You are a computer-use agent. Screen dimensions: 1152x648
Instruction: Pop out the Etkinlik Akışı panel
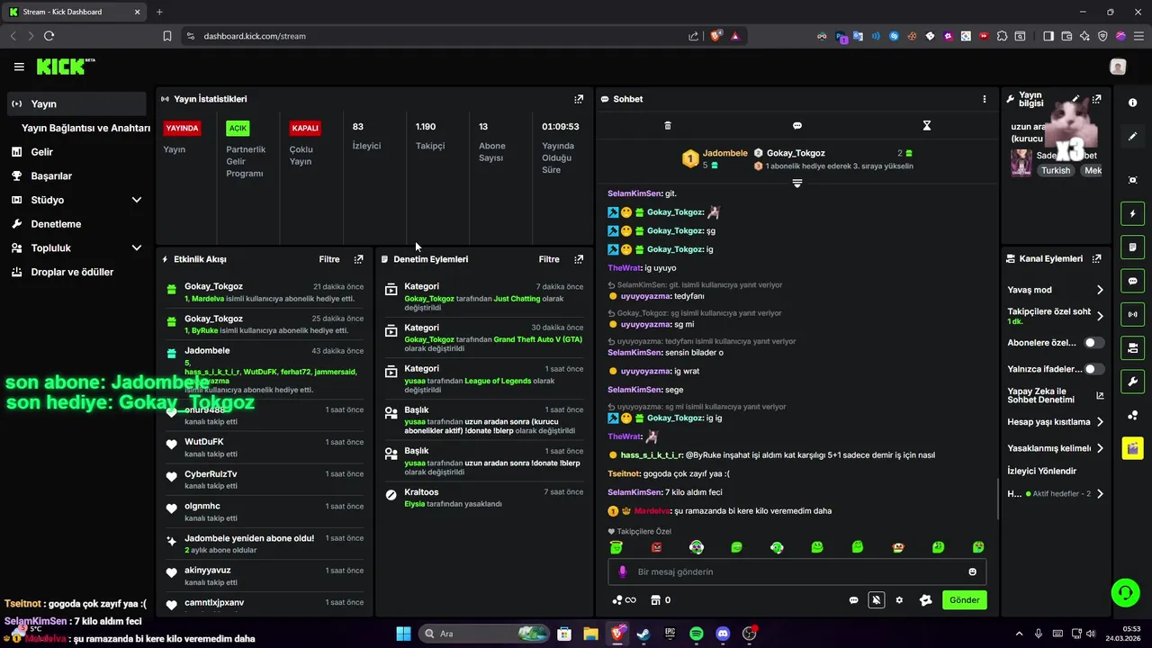point(358,259)
